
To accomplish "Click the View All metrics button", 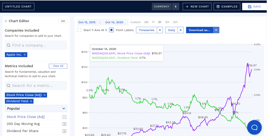I will click(x=58, y=66).
